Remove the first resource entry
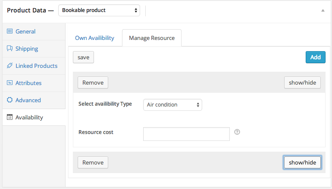 [x=93, y=82]
